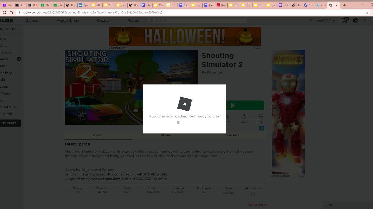Switch to the 'Mat' browser tab
This screenshot has width=373, height=209.
click(x=45, y=5)
